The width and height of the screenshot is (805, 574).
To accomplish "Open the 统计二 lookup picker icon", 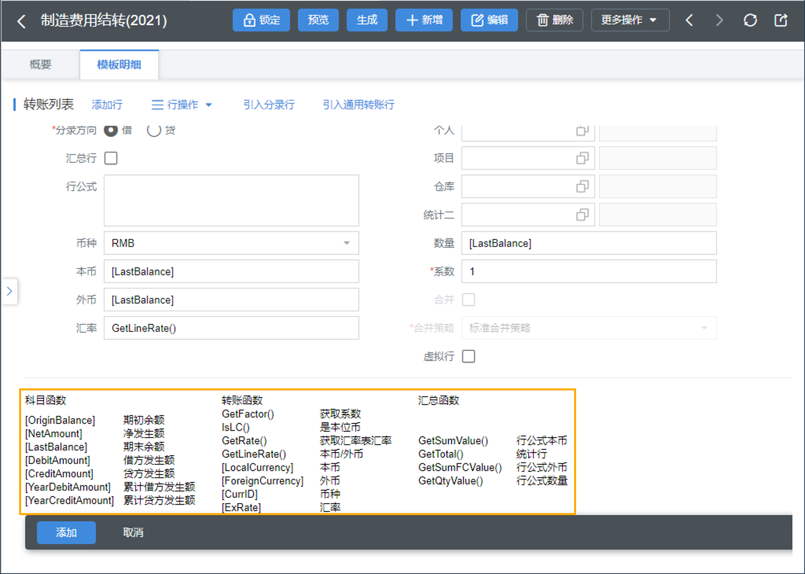I will 582,215.
